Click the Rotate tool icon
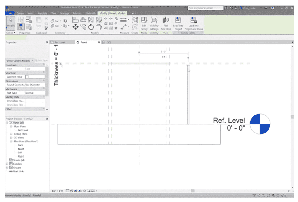The width and height of the screenshot is (298, 202). [91, 27]
